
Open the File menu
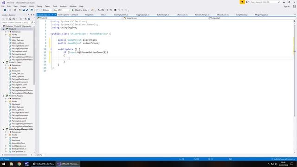pos(3,6)
